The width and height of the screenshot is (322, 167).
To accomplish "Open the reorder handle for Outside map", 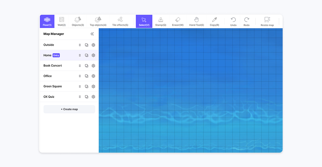I will click(80, 45).
